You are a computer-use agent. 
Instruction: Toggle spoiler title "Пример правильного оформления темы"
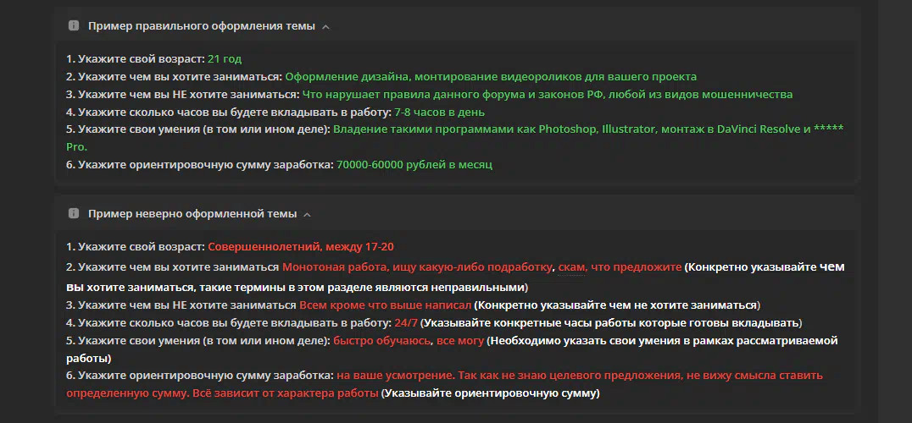click(x=201, y=26)
